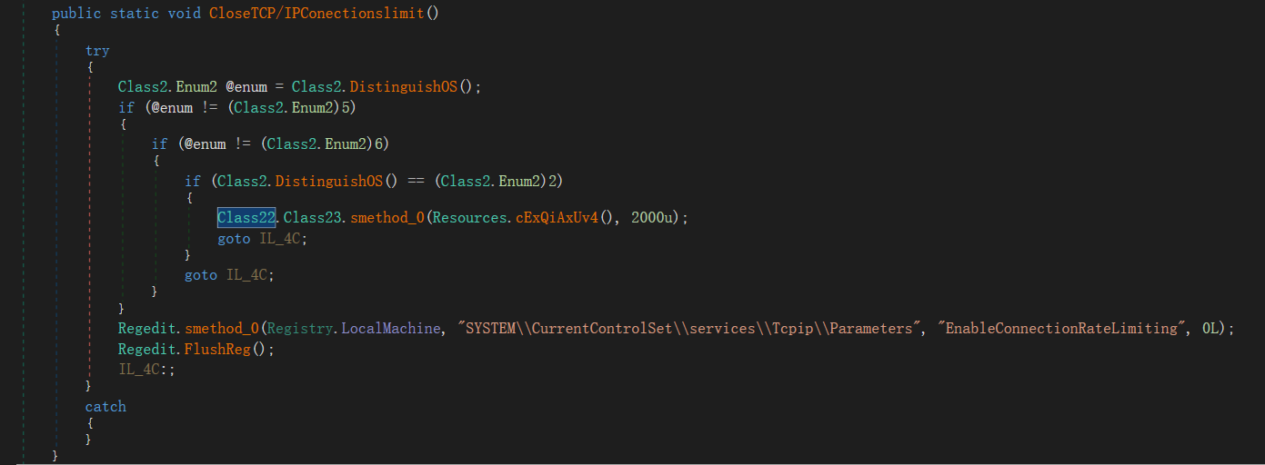This screenshot has width=1265, height=465.
Task: Click DistinguishOS in the Enum2 2 comparison
Action: pyautogui.click(x=328, y=181)
